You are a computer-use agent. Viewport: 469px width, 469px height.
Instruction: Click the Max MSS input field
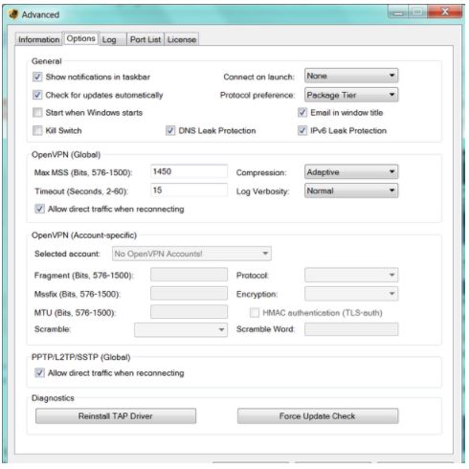(189, 171)
